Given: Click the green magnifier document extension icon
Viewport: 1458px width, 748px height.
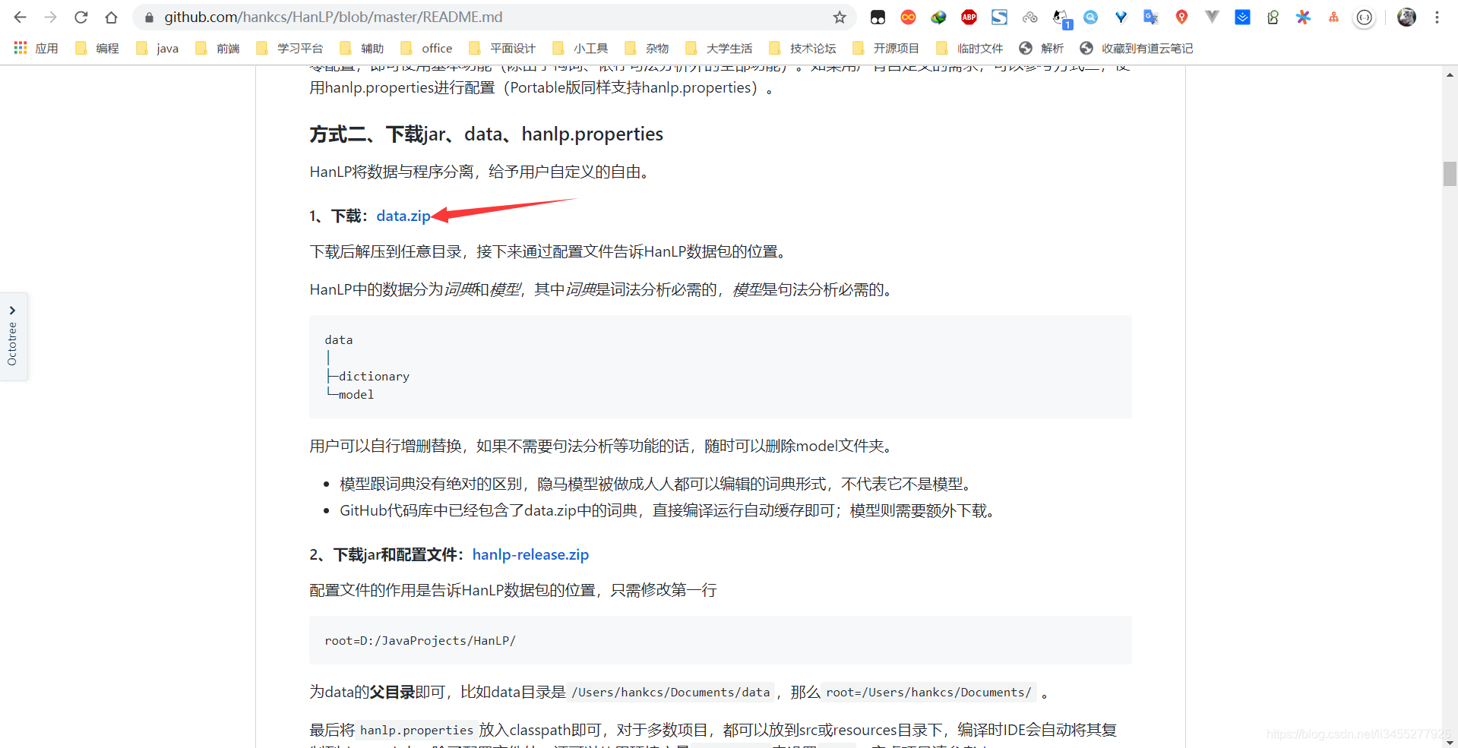Looking at the screenshot, I should (1273, 17).
